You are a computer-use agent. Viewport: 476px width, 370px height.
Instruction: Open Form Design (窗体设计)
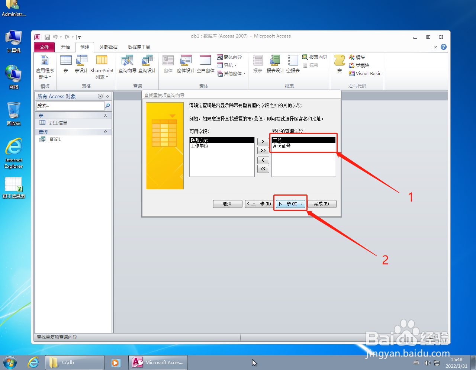click(186, 64)
